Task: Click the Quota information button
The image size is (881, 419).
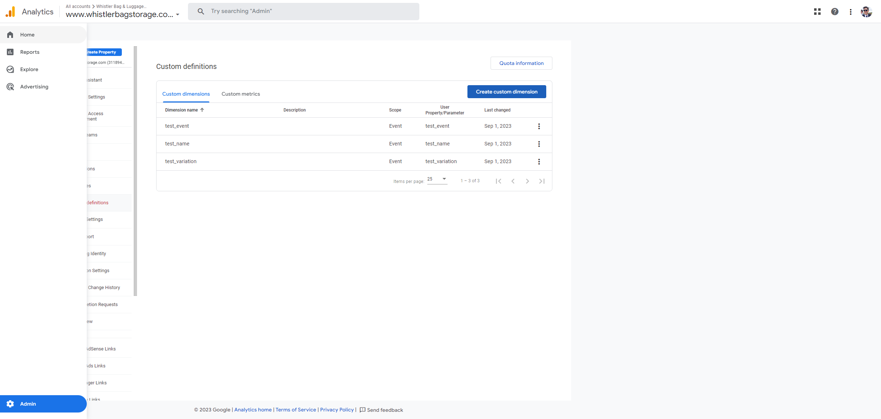Action: (x=521, y=63)
